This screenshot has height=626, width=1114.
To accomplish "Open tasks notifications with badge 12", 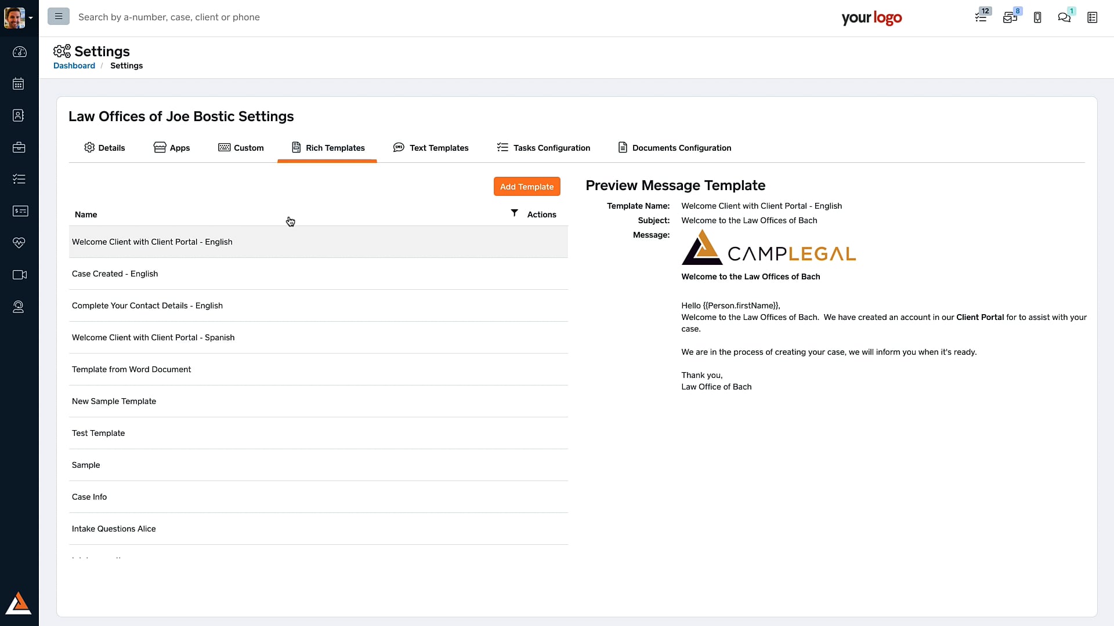I will [981, 17].
